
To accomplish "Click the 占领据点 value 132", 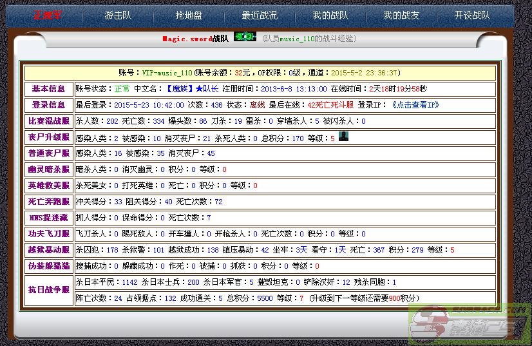I will pos(170,298).
